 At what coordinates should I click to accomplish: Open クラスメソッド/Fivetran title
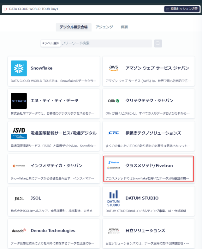(x=149, y=165)
